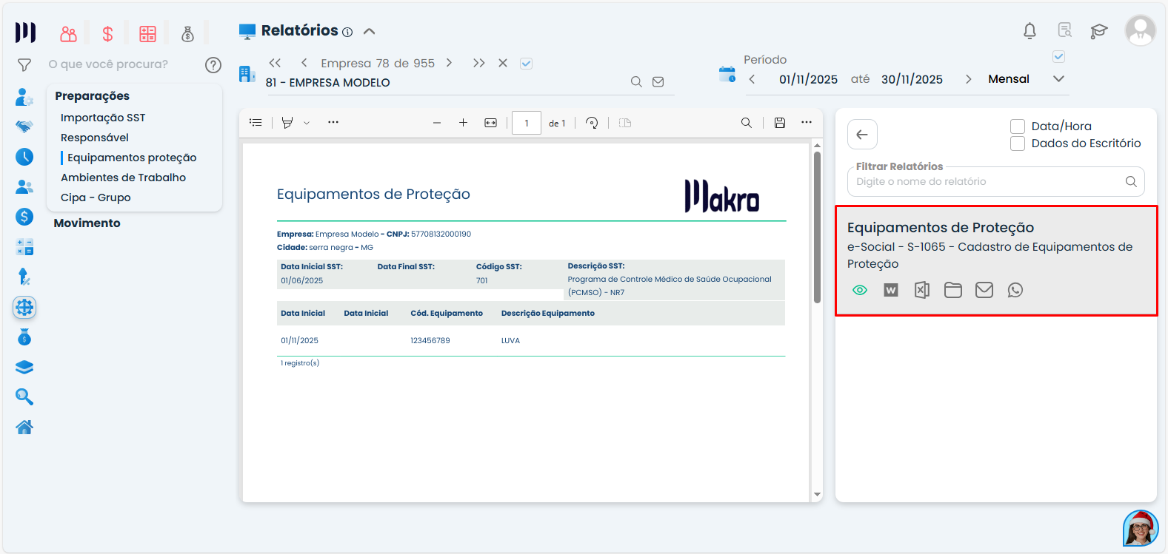Select Cipa - Grupo menu item

96,197
